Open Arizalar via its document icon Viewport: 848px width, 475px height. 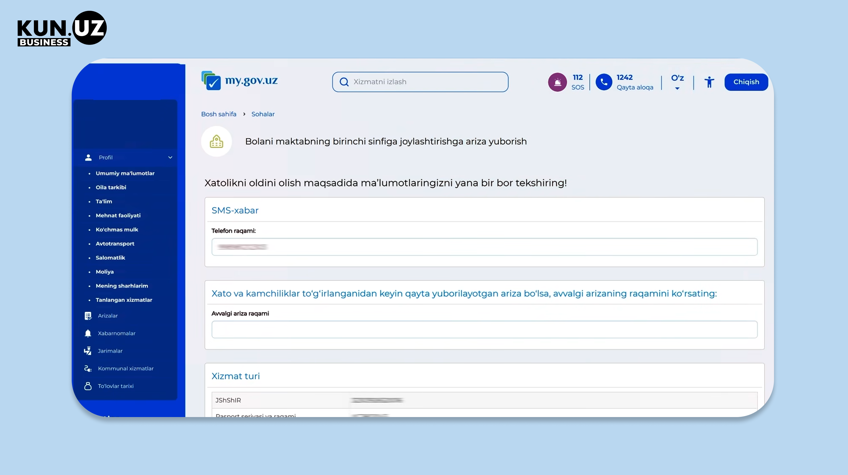pos(88,316)
